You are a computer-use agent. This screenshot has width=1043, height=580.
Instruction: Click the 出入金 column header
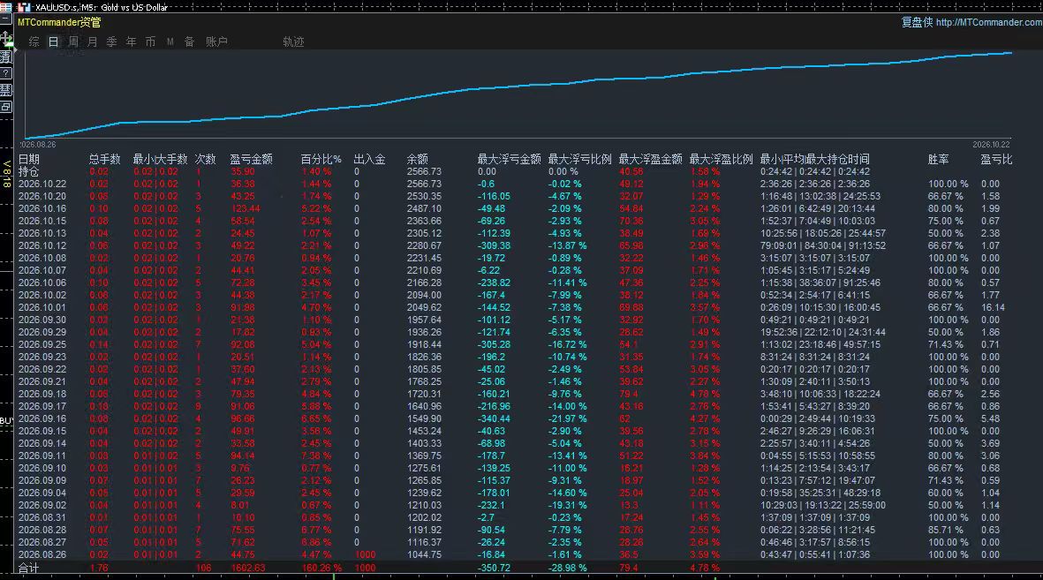370,160
